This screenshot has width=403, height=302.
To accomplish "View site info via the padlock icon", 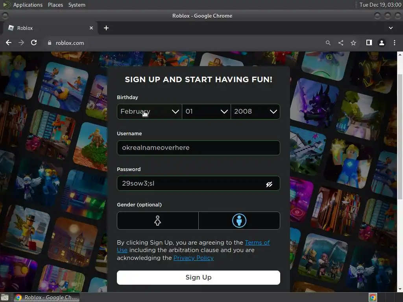I will click(x=50, y=43).
